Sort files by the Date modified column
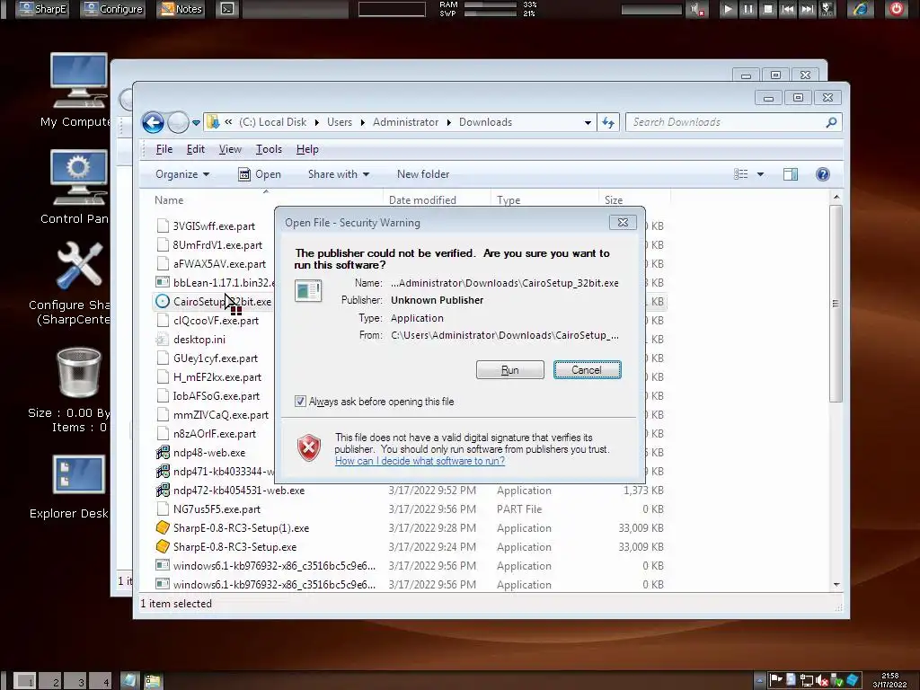 pos(422,200)
